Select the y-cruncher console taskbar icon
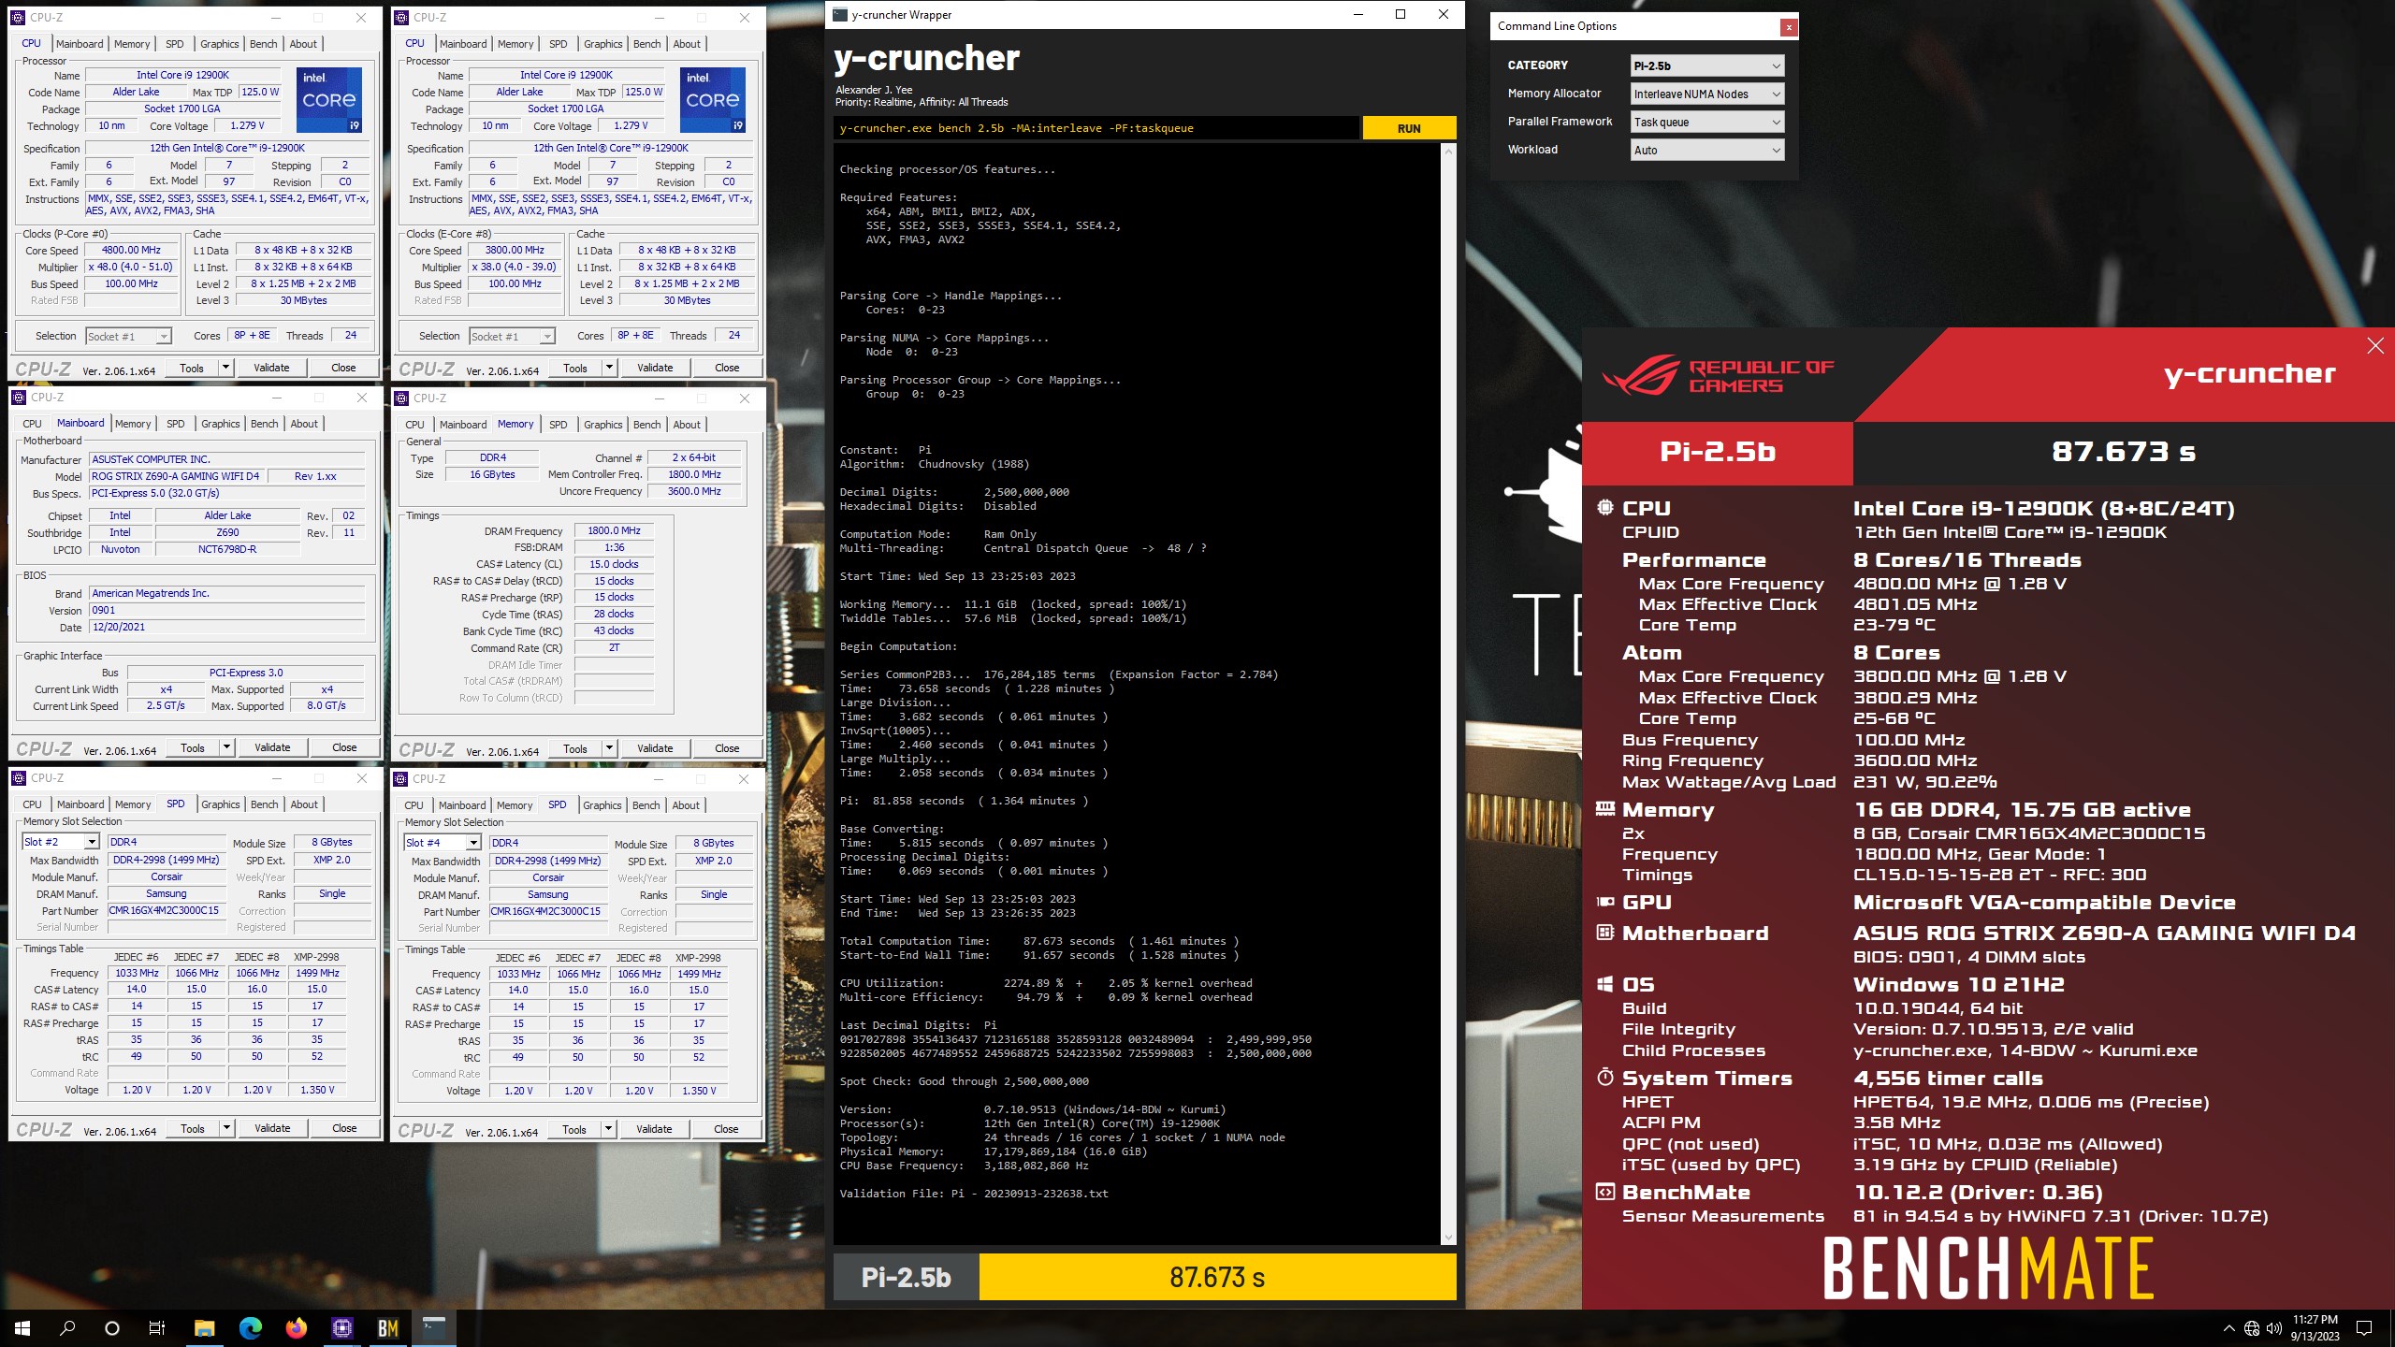 (433, 1327)
